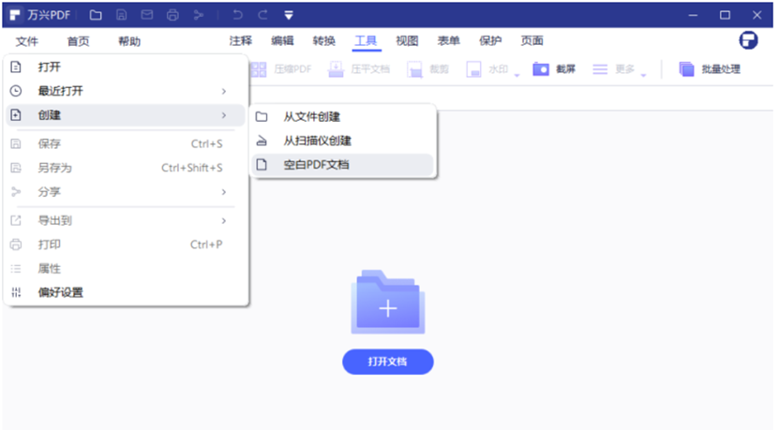Switch to the 表单 tab
The image size is (779, 430).
449,40
